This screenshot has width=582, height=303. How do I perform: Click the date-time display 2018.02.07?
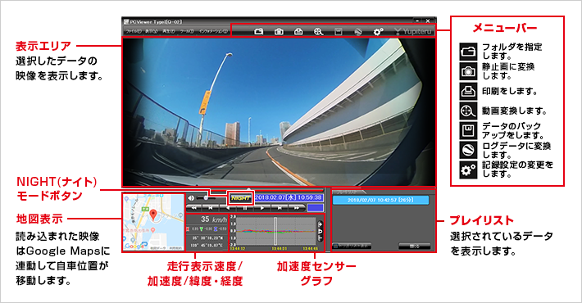coord(289,198)
